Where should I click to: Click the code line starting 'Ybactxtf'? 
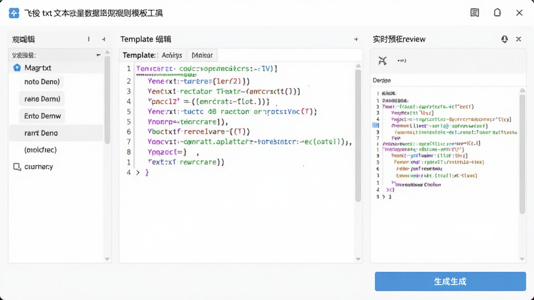pos(199,132)
